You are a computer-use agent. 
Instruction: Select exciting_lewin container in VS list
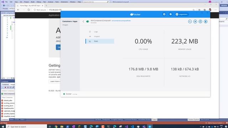pyautogui.click(x=8, y=106)
